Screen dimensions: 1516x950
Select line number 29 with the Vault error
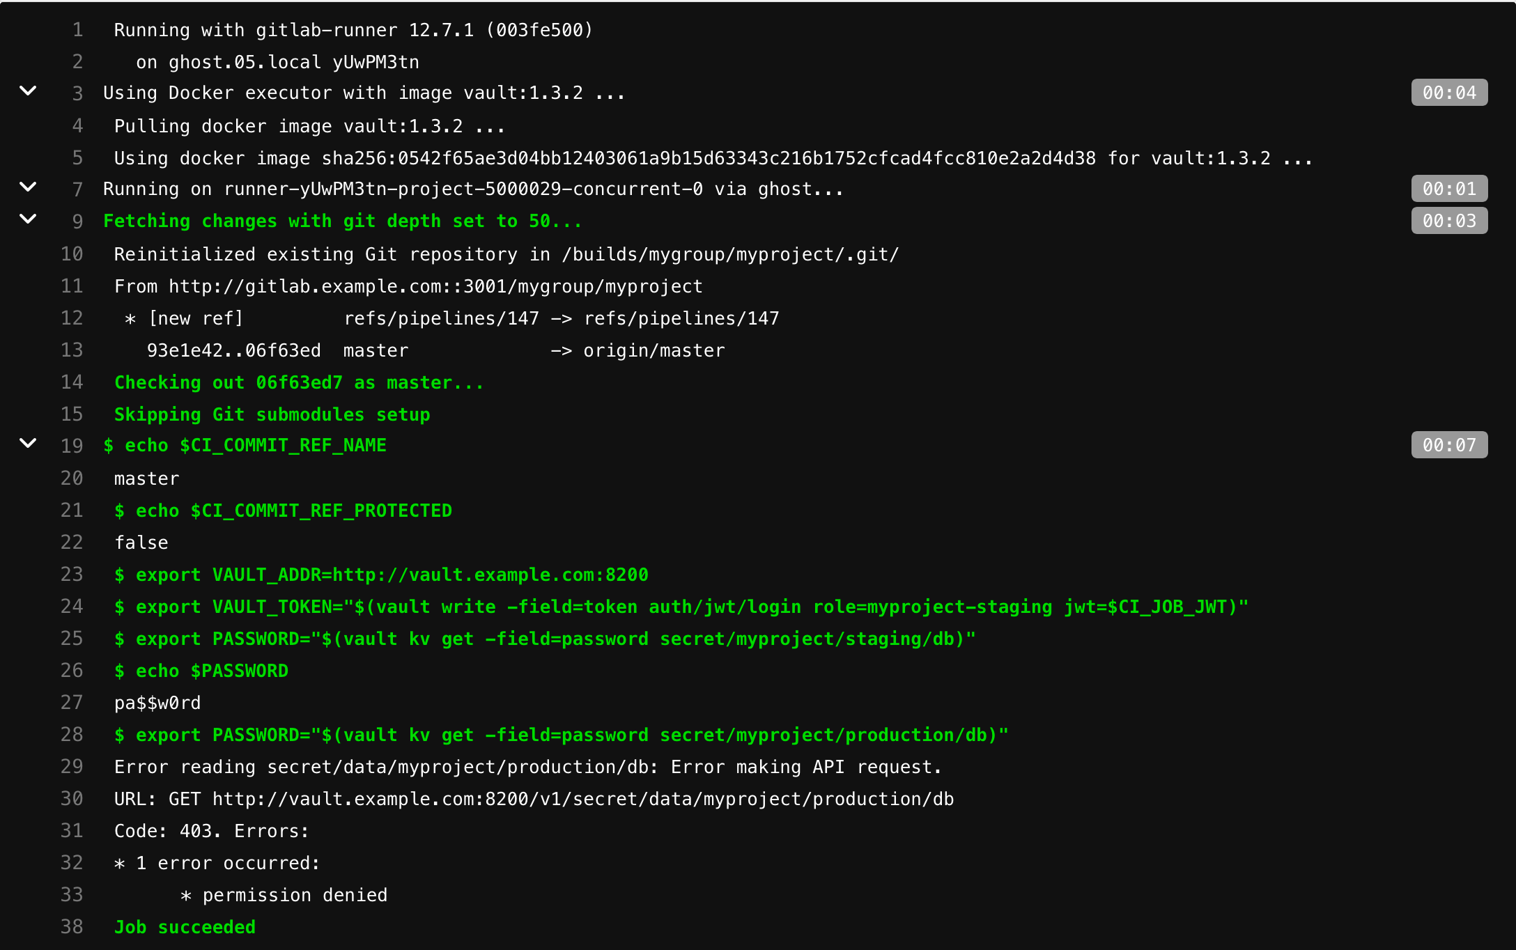[72, 766]
